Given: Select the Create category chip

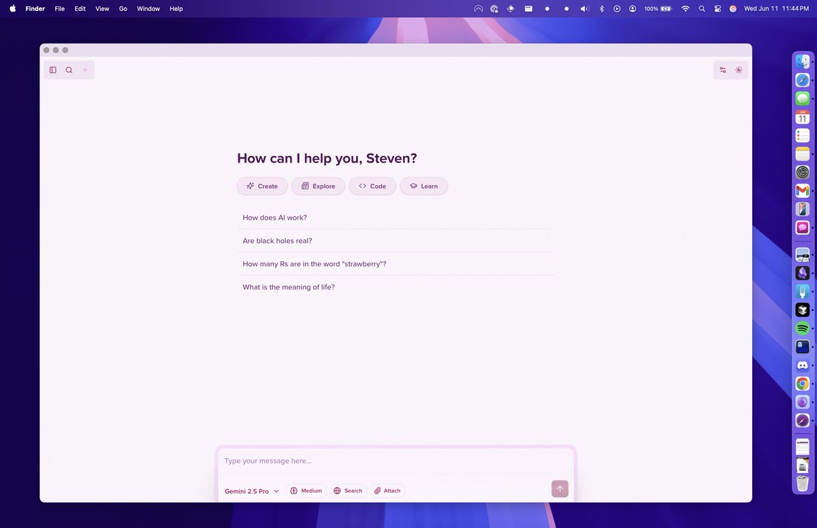Looking at the screenshot, I should pyautogui.click(x=262, y=186).
